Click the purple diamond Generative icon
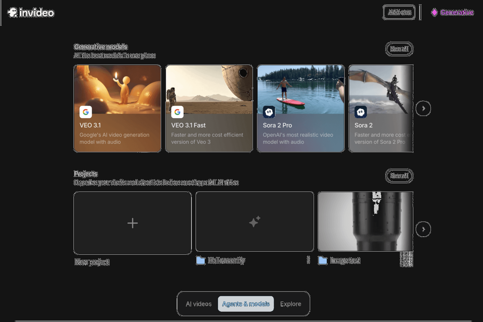 point(434,12)
